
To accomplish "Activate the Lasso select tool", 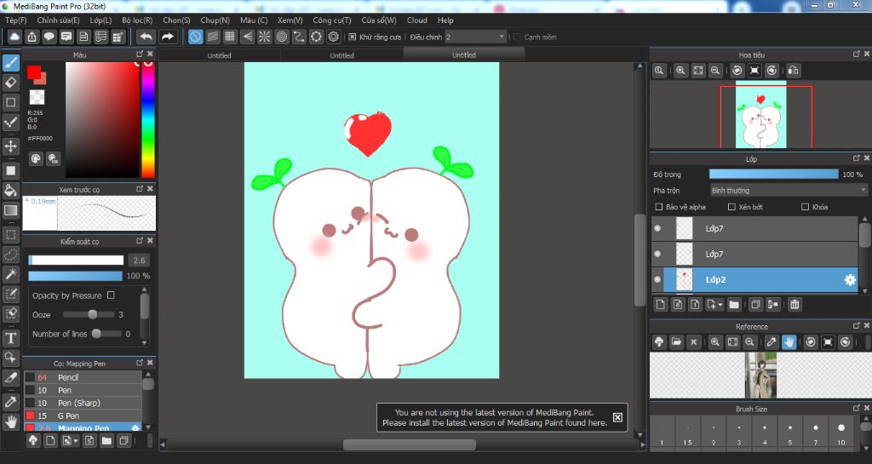I will tap(10, 255).
